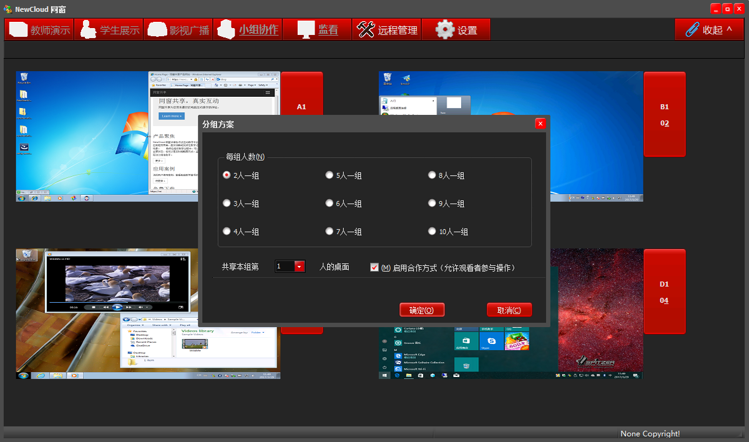Close the 分组方案 dialog
Screen dimensions: 749x442
[541, 124]
